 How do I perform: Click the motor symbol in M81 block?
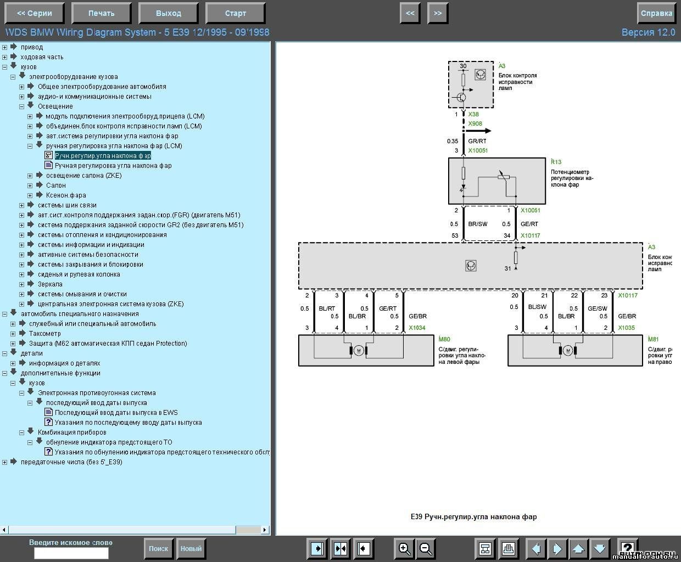pos(568,350)
